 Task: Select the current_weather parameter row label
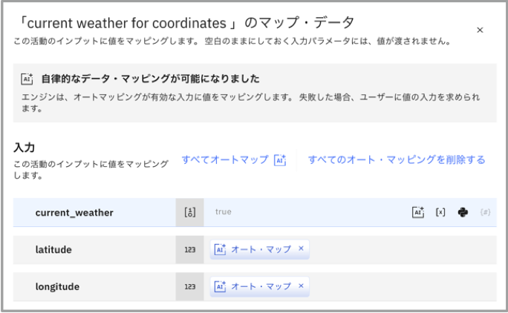(74, 213)
